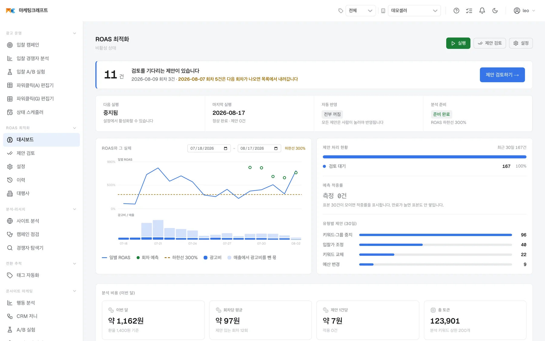Screen dimensions: 545x341
Task: Click the CRM 저니 flow icon
Action: tap(10, 316)
